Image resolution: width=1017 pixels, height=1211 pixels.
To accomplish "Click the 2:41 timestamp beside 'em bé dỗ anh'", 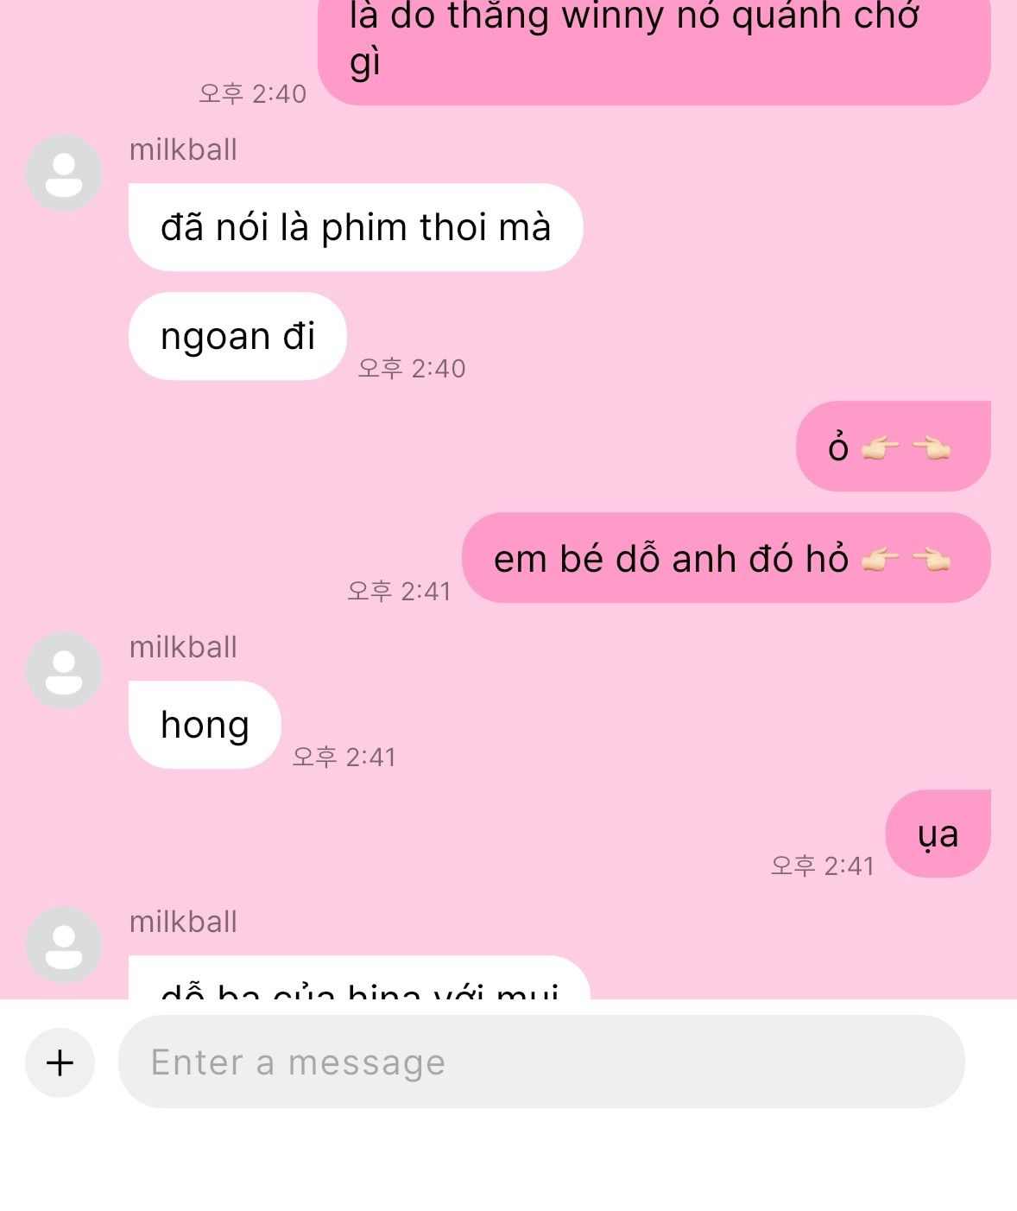I will pyautogui.click(x=399, y=591).
